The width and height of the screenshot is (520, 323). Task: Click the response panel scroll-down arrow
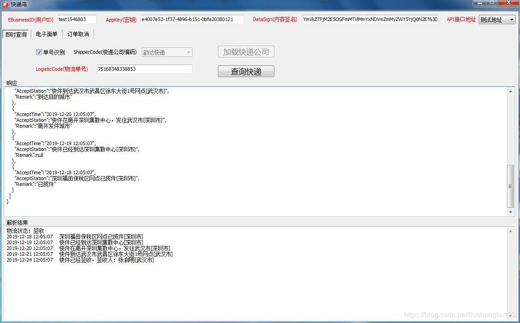[511, 212]
